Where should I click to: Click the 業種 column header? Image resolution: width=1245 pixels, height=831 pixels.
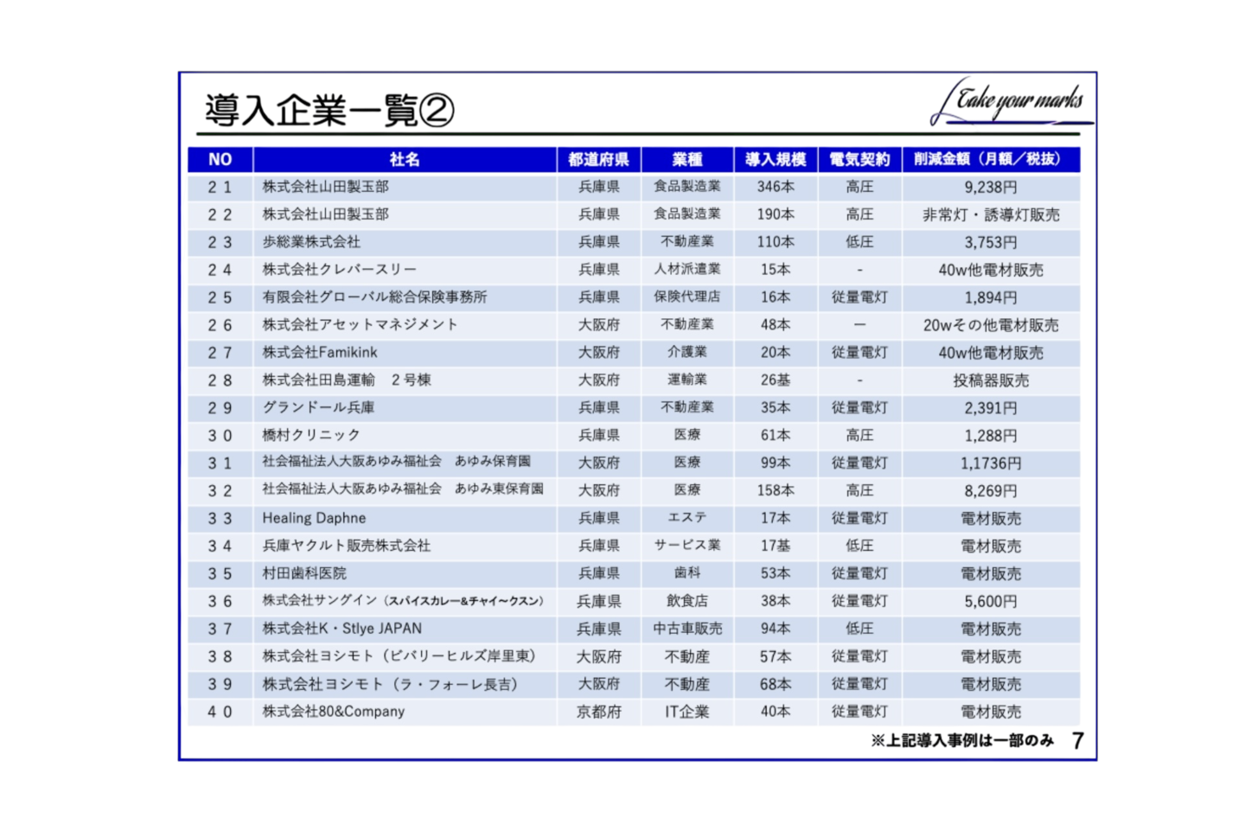[x=687, y=159]
